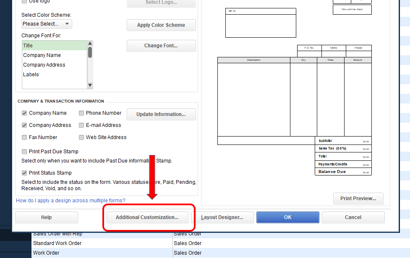The height and width of the screenshot is (258, 410).
Task: Uncheck the Company Name checkbox
Action: (x=24, y=113)
